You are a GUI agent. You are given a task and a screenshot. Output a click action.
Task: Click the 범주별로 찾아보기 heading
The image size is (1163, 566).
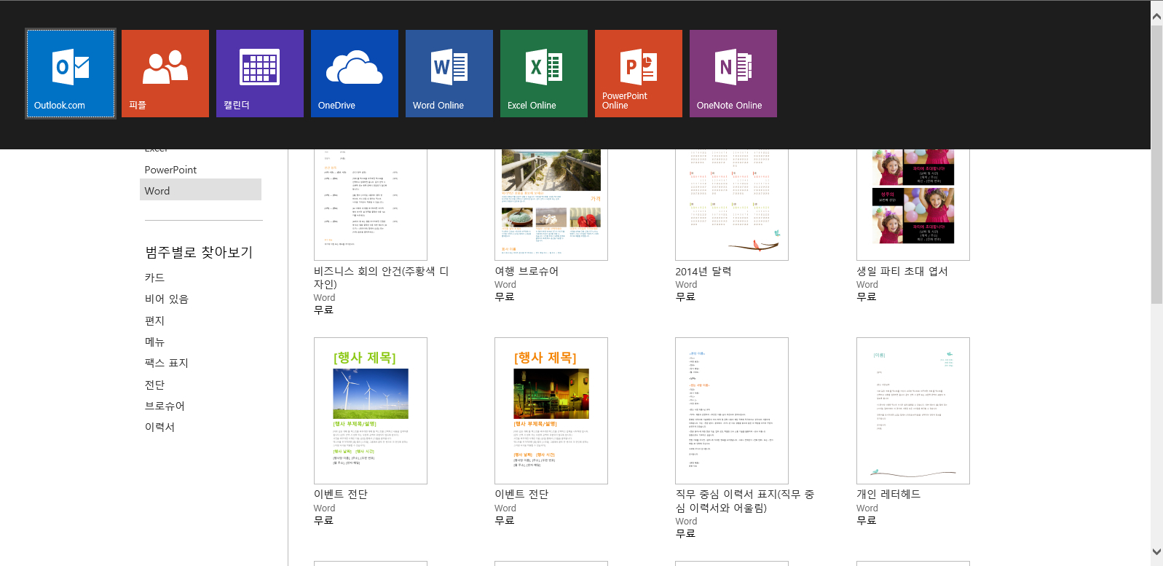coord(199,252)
